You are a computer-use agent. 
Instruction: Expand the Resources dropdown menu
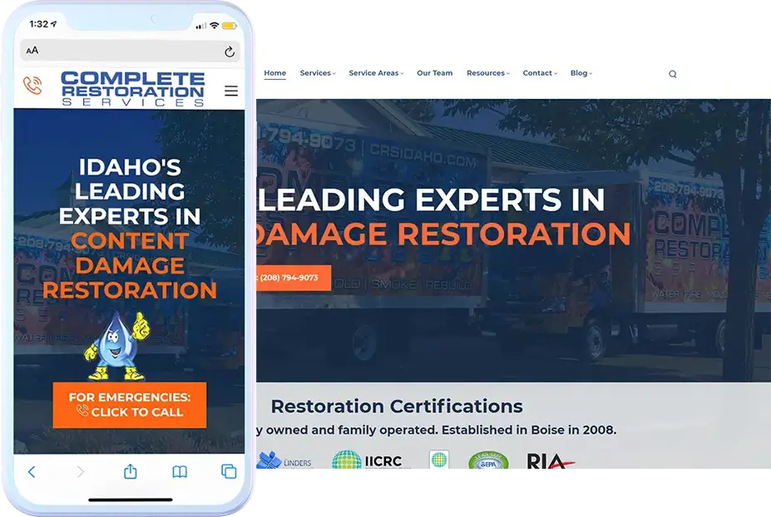487,73
